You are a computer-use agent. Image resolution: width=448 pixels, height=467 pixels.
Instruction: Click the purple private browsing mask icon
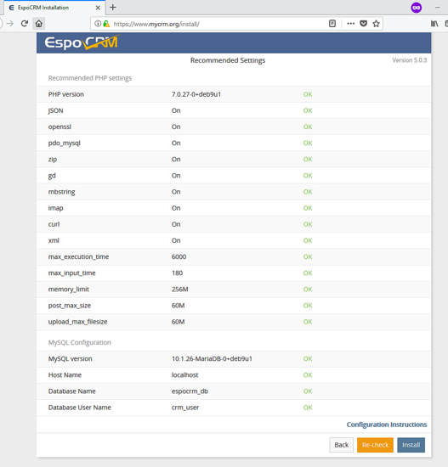416,8
